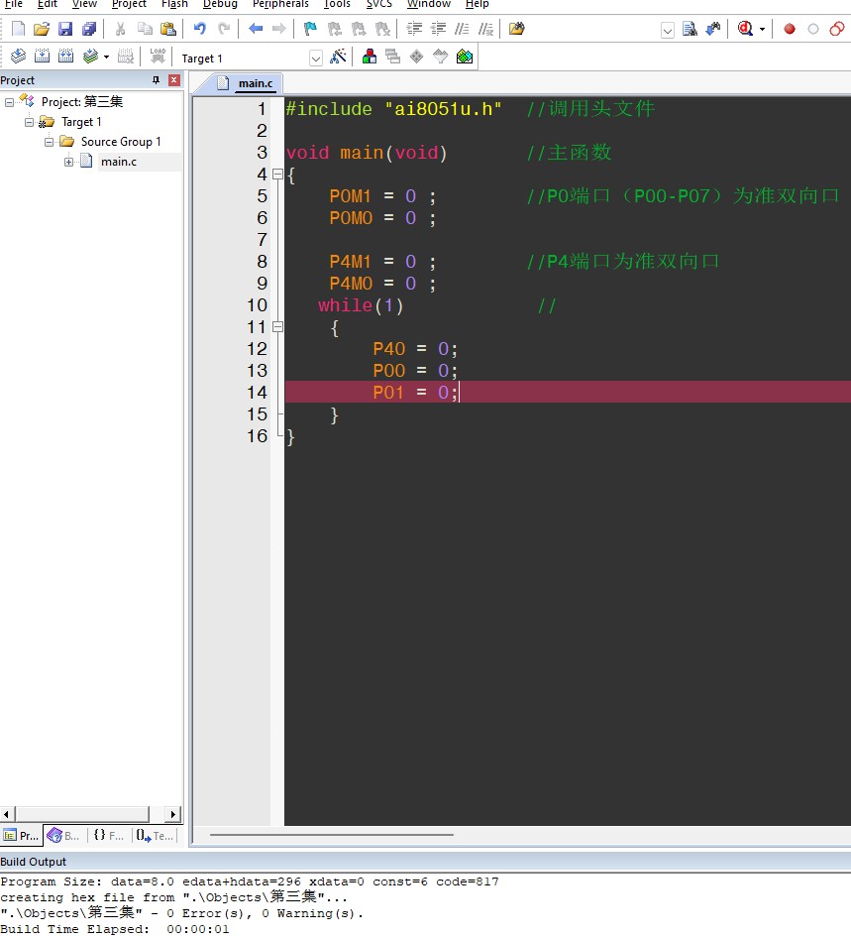Open Options for Target magic wand icon
Screen dimensions: 851x939
click(x=339, y=57)
